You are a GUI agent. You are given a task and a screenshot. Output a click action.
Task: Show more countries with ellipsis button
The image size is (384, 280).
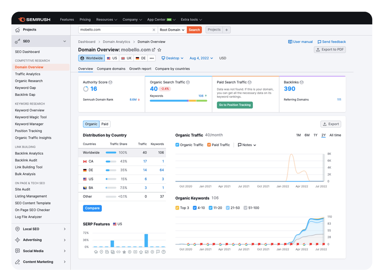[x=152, y=58]
